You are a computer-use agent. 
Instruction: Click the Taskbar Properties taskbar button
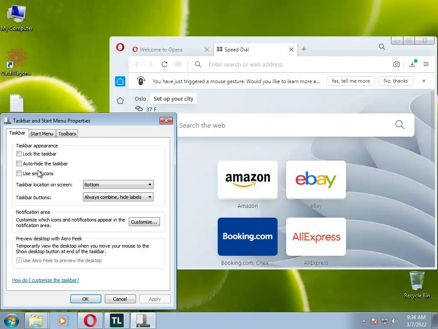pyautogui.click(x=143, y=320)
